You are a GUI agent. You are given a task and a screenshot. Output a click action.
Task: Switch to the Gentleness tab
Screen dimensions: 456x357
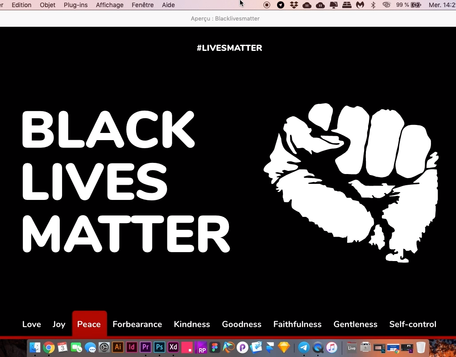tap(355, 324)
